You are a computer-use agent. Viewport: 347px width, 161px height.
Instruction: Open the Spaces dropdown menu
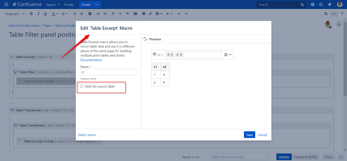[53, 5]
